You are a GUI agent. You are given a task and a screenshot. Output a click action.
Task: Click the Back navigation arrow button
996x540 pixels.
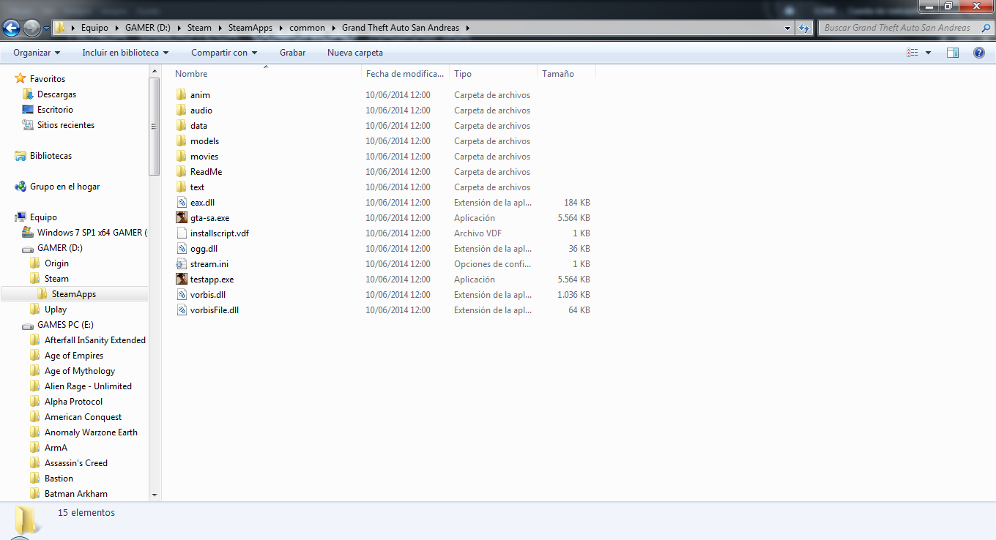point(12,29)
